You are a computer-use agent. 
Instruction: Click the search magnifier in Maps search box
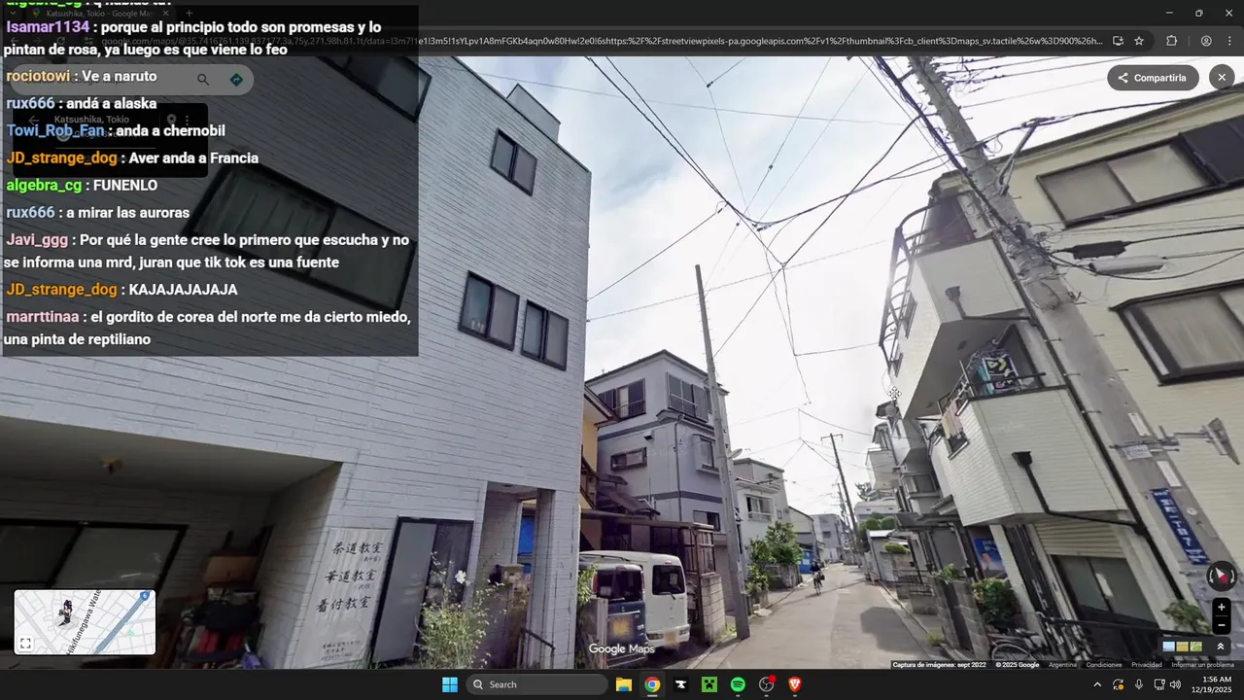tap(203, 80)
